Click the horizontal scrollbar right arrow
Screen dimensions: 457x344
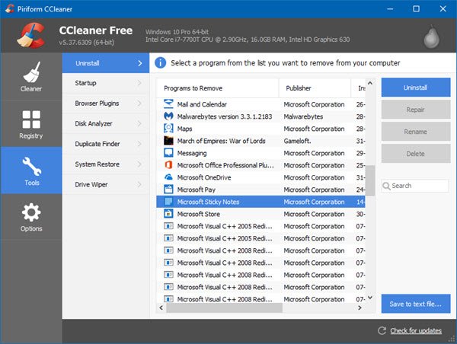tap(360, 307)
